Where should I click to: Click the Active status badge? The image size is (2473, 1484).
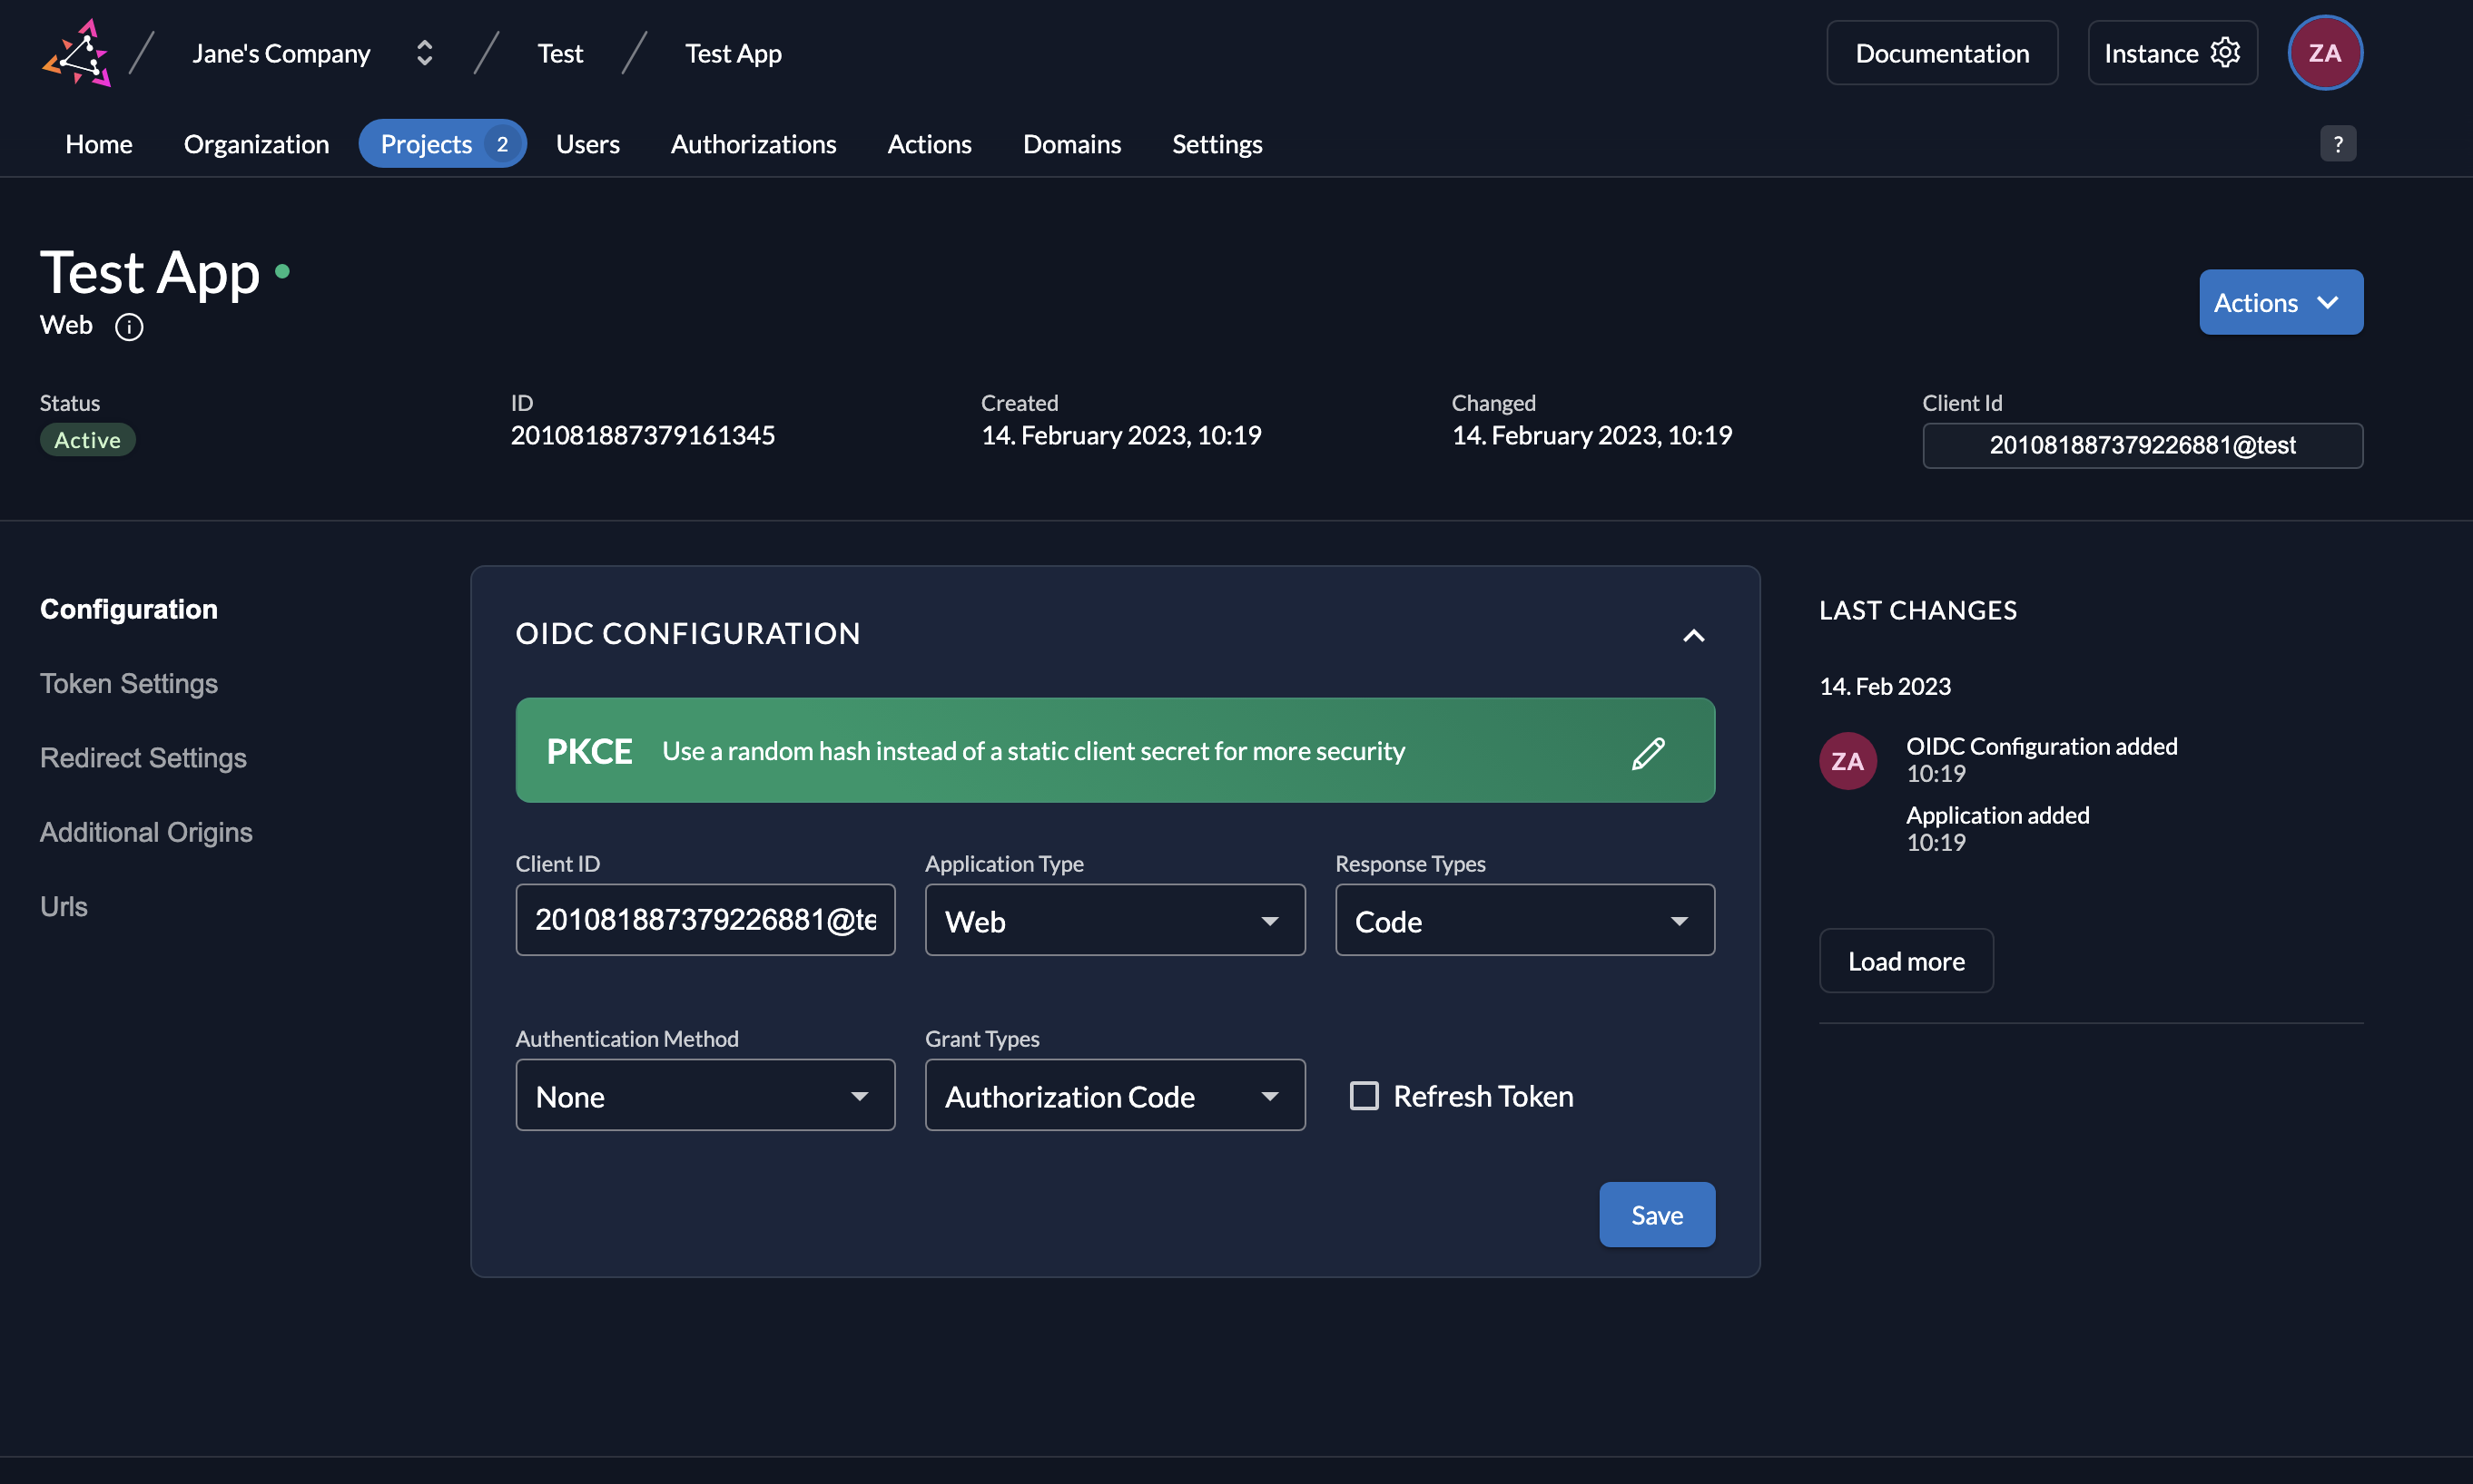click(87, 439)
